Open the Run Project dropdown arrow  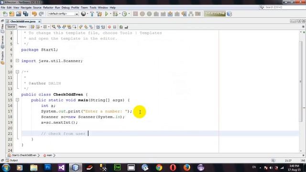[110, 14]
